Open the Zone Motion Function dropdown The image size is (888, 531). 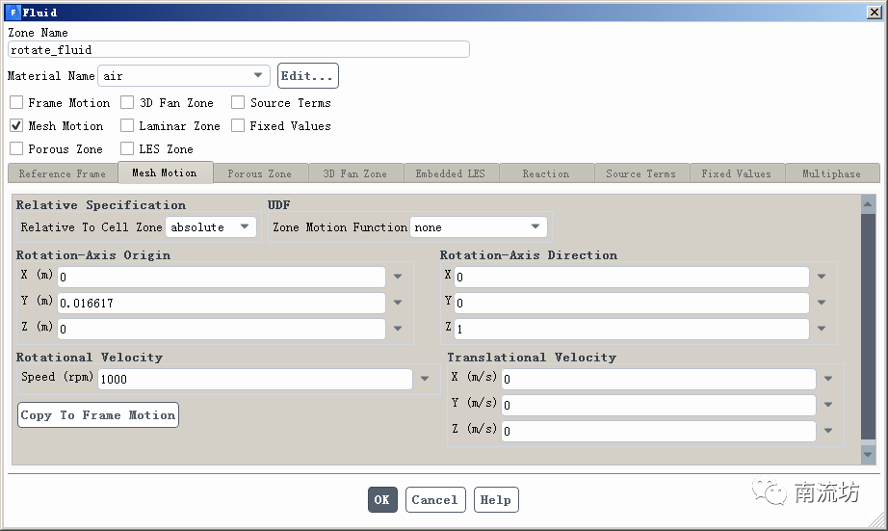[x=535, y=227]
